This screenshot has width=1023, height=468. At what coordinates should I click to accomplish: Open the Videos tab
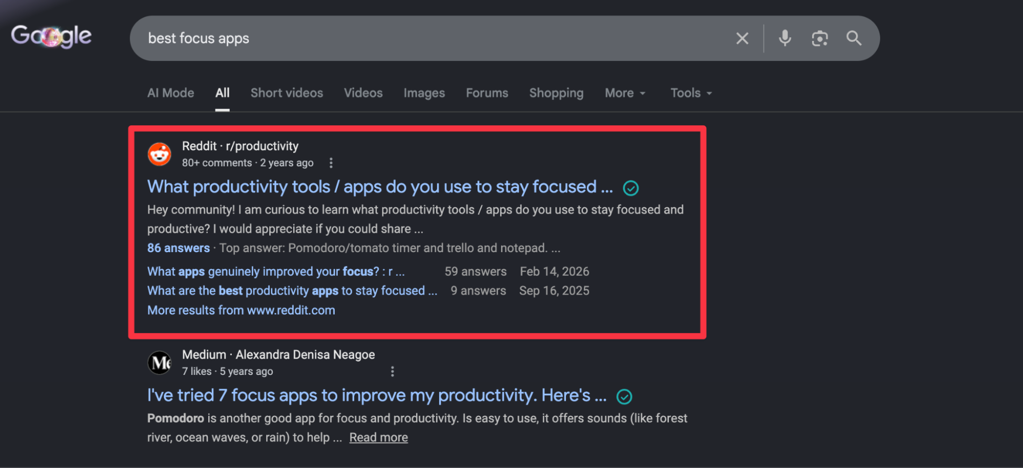click(363, 93)
